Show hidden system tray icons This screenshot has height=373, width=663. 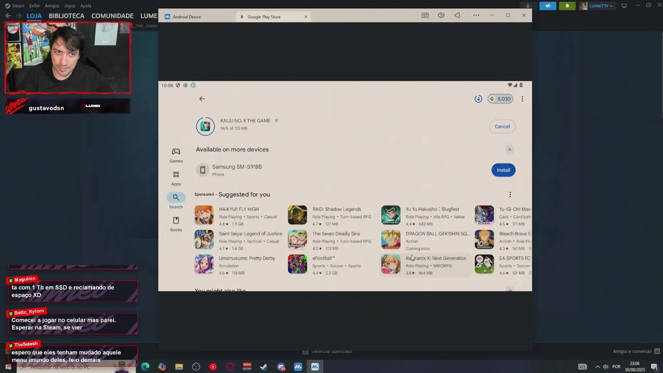click(x=597, y=367)
